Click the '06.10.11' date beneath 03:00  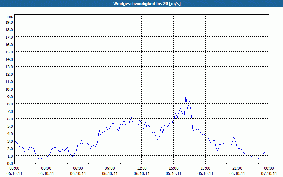(46, 173)
